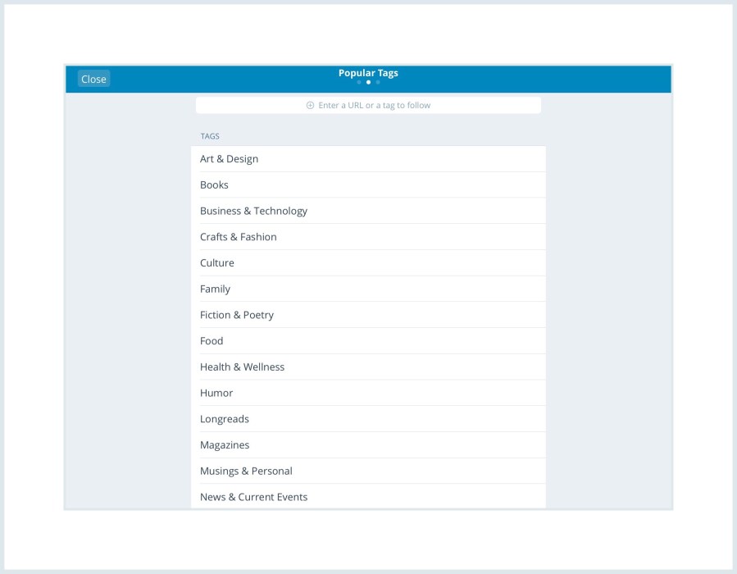Select the active middle pagination dot

tap(367, 82)
